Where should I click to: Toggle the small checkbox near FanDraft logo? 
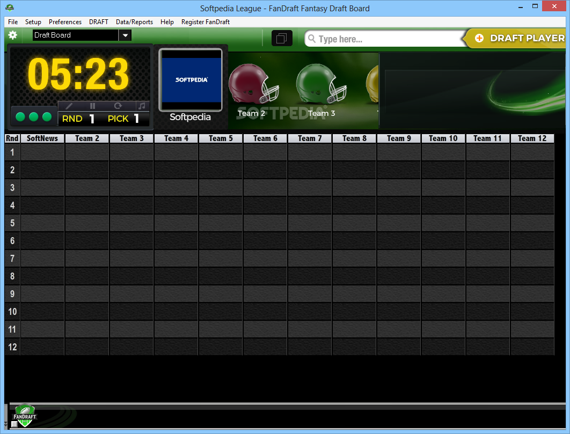(x=14, y=424)
